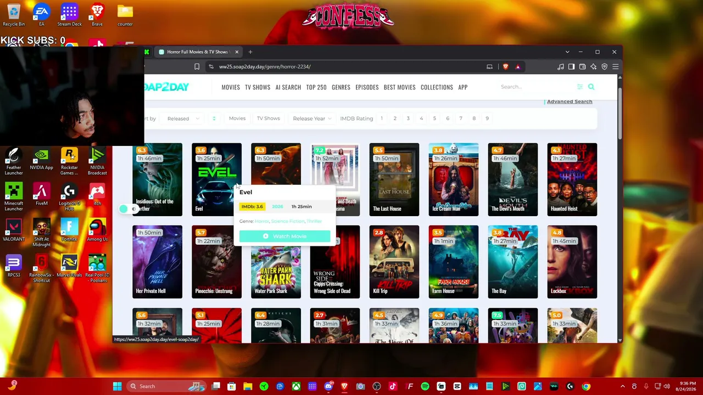This screenshot has height=395, width=703.
Task: Open the Leo AI sparkle icon
Action: [x=593, y=67]
